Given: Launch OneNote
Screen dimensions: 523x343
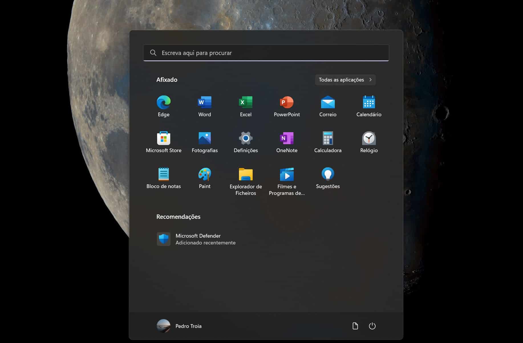Looking at the screenshot, I should pyautogui.click(x=287, y=139).
